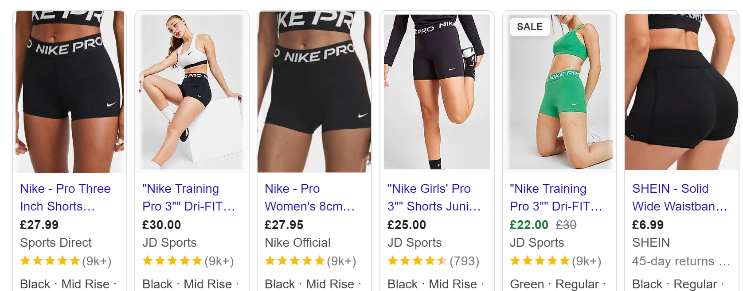
Task: Open the Nike - Pro Women's 8cm link
Action: click(x=309, y=197)
